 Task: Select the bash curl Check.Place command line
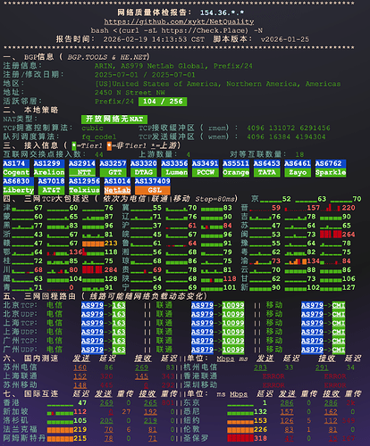[x=177, y=30]
